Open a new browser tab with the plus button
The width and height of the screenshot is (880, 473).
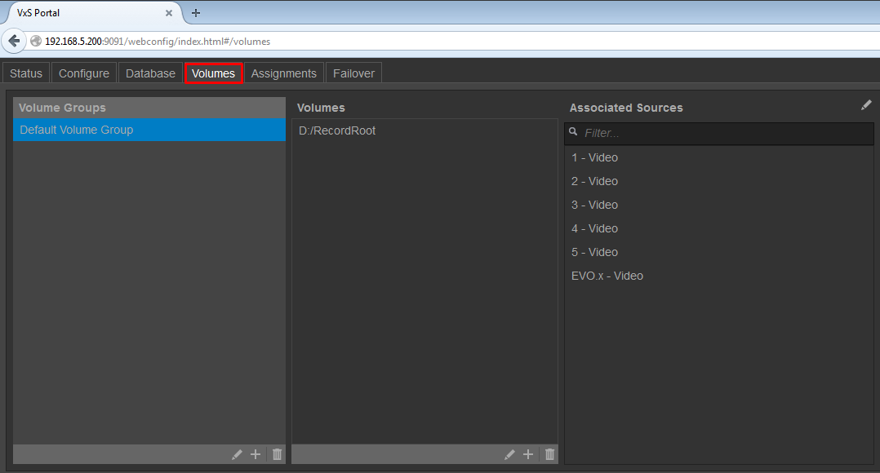[194, 12]
